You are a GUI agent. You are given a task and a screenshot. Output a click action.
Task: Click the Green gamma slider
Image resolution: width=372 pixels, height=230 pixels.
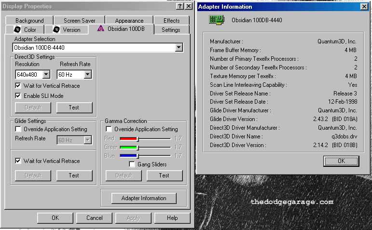point(145,147)
